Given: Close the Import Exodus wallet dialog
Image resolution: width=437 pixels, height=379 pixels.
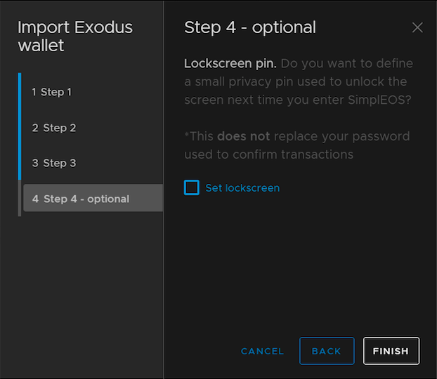Looking at the screenshot, I should point(417,28).
